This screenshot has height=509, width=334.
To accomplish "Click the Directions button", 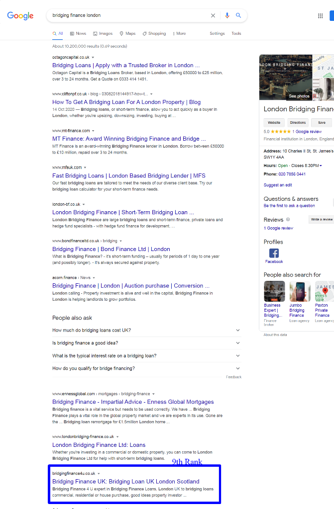I will (x=298, y=123).
